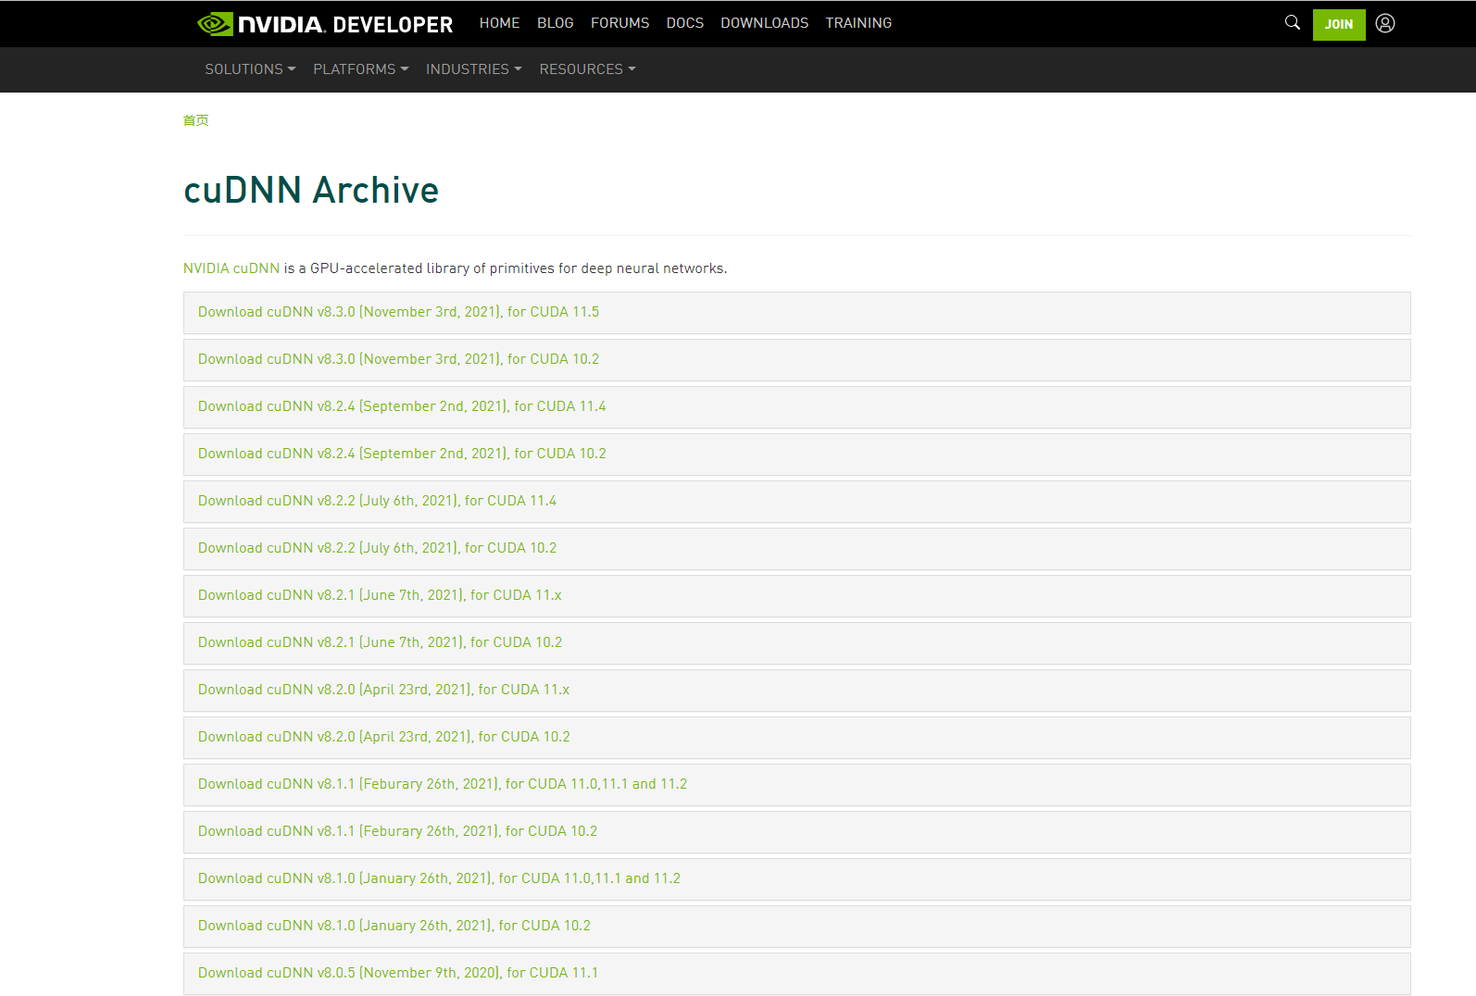Click the NVIDIA Developer logo
Image resolution: width=1476 pixels, height=996 pixels.
(x=325, y=24)
